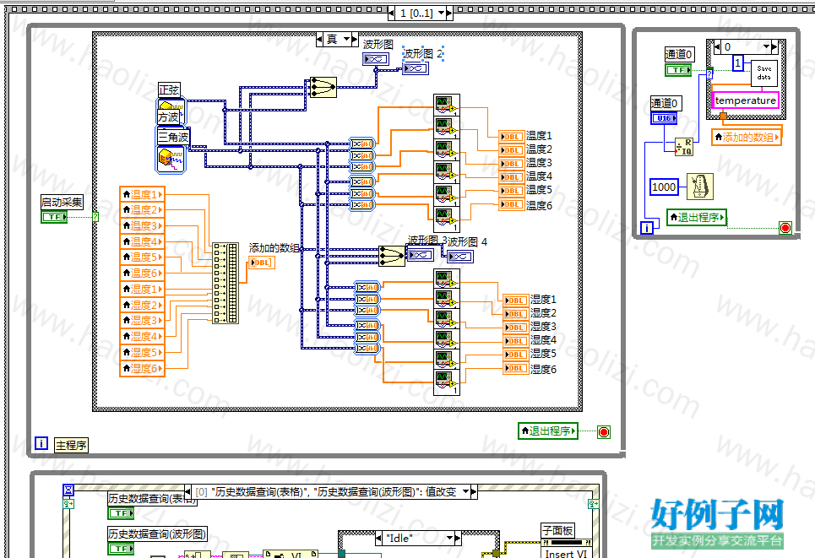Open the "Idle" case selector dropdown

450,538
